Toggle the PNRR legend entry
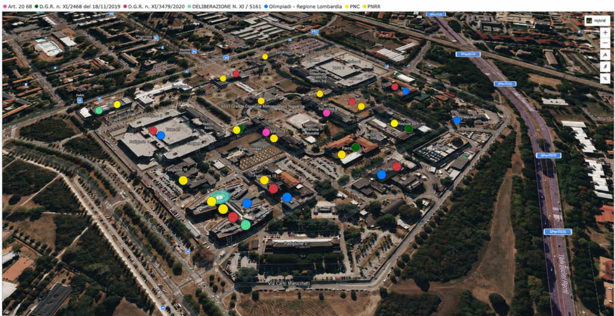The height and width of the screenshot is (316, 615). coord(371,6)
